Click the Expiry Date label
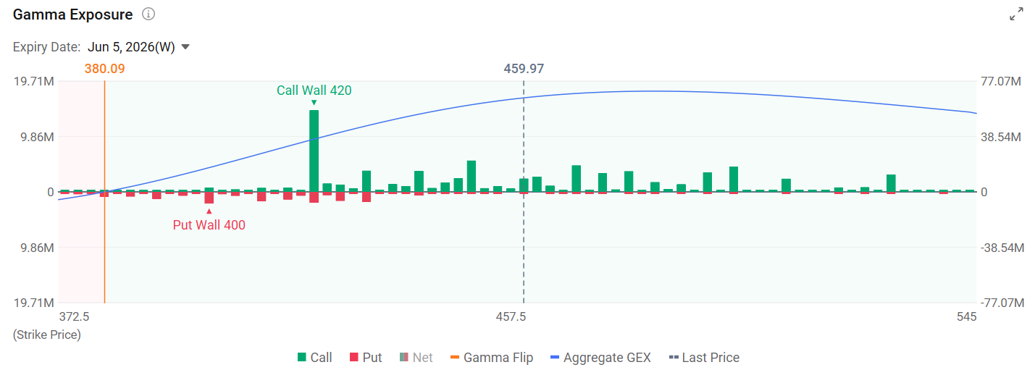The height and width of the screenshot is (370, 1035). [x=47, y=47]
